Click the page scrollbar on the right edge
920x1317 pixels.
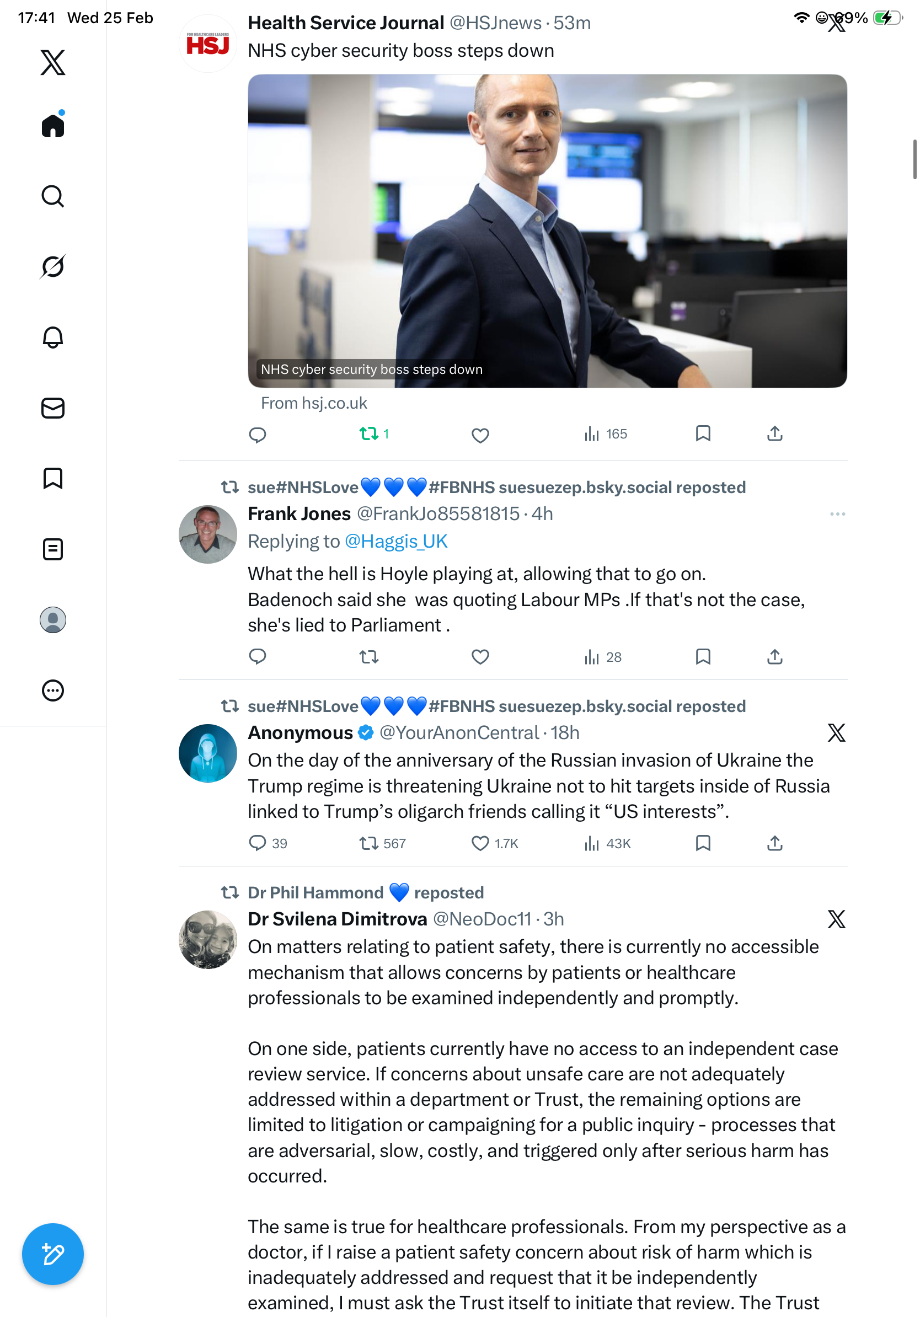(915, 159)
